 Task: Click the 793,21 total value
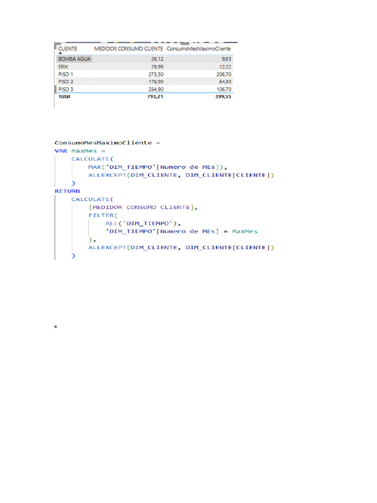pyautogui.click(x=155, y=97)
